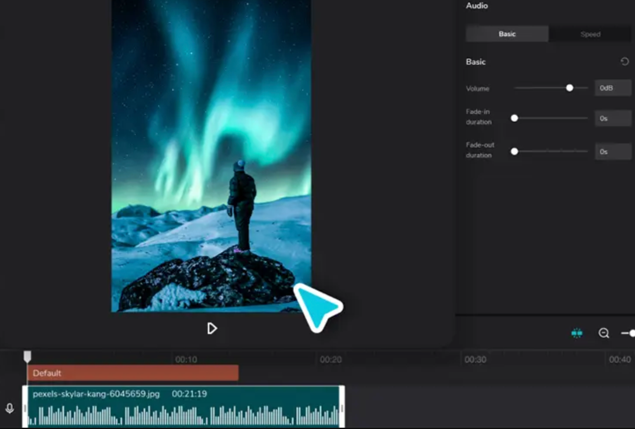Click the "00:21:19" clip duration text
This screenshot has height=429, width=635.
click(x=189, y=394)
